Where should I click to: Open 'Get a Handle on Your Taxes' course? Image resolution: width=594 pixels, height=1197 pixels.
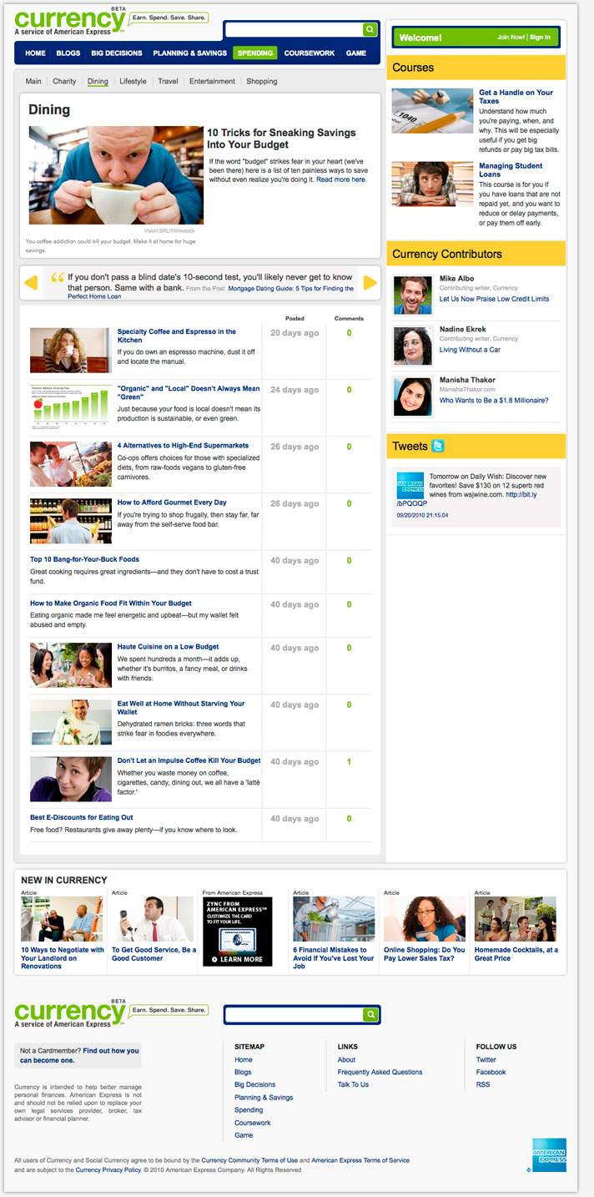pos(516,97)
